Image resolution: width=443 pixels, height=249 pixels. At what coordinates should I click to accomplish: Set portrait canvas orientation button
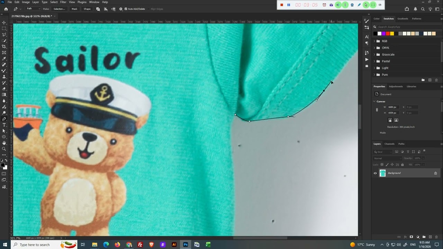pos(390,120)
